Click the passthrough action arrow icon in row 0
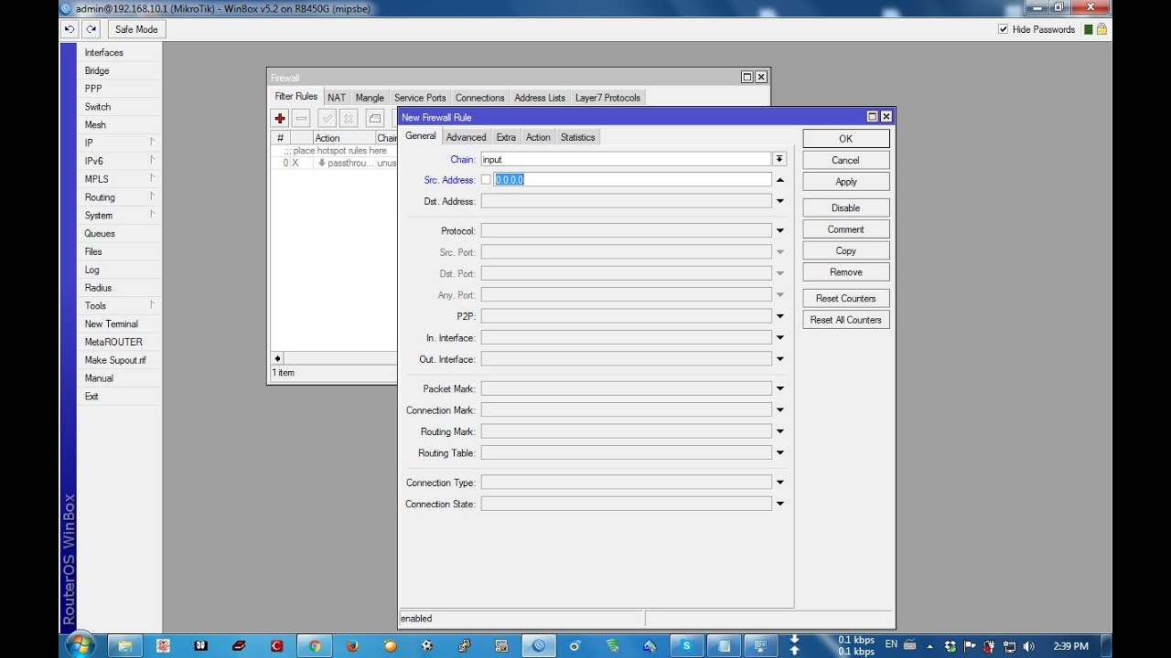 [321, 163]
